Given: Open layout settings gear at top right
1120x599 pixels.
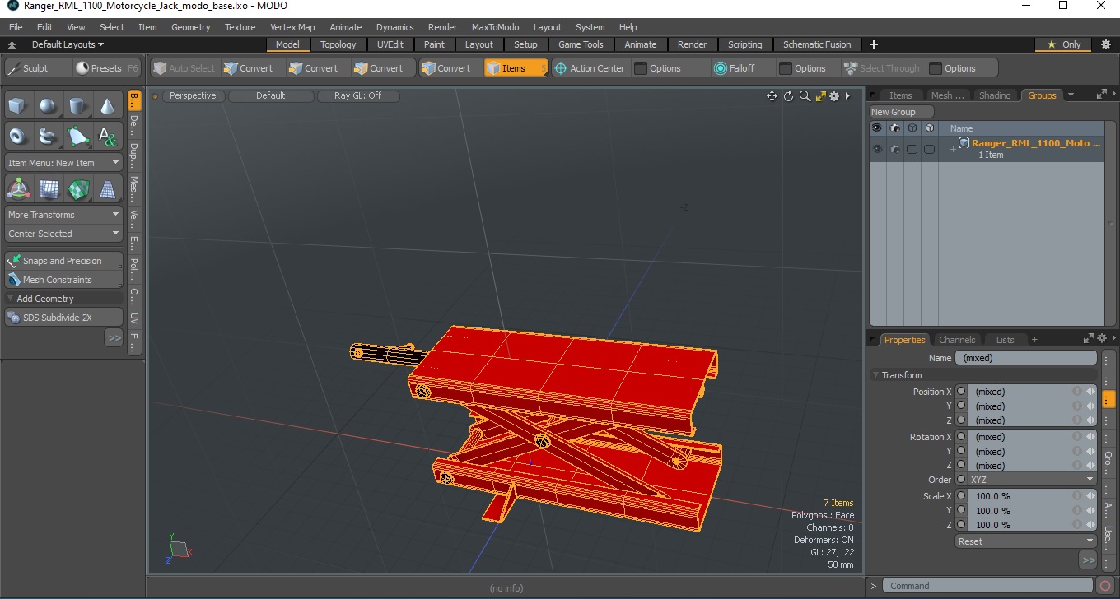Looking at the screenshot, I should point(1106,44).
